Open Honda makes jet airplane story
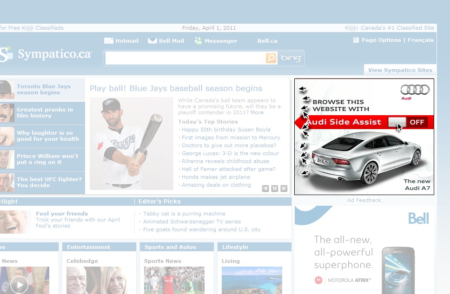Screen dimensions: 450x294 (x=216, y=177)
